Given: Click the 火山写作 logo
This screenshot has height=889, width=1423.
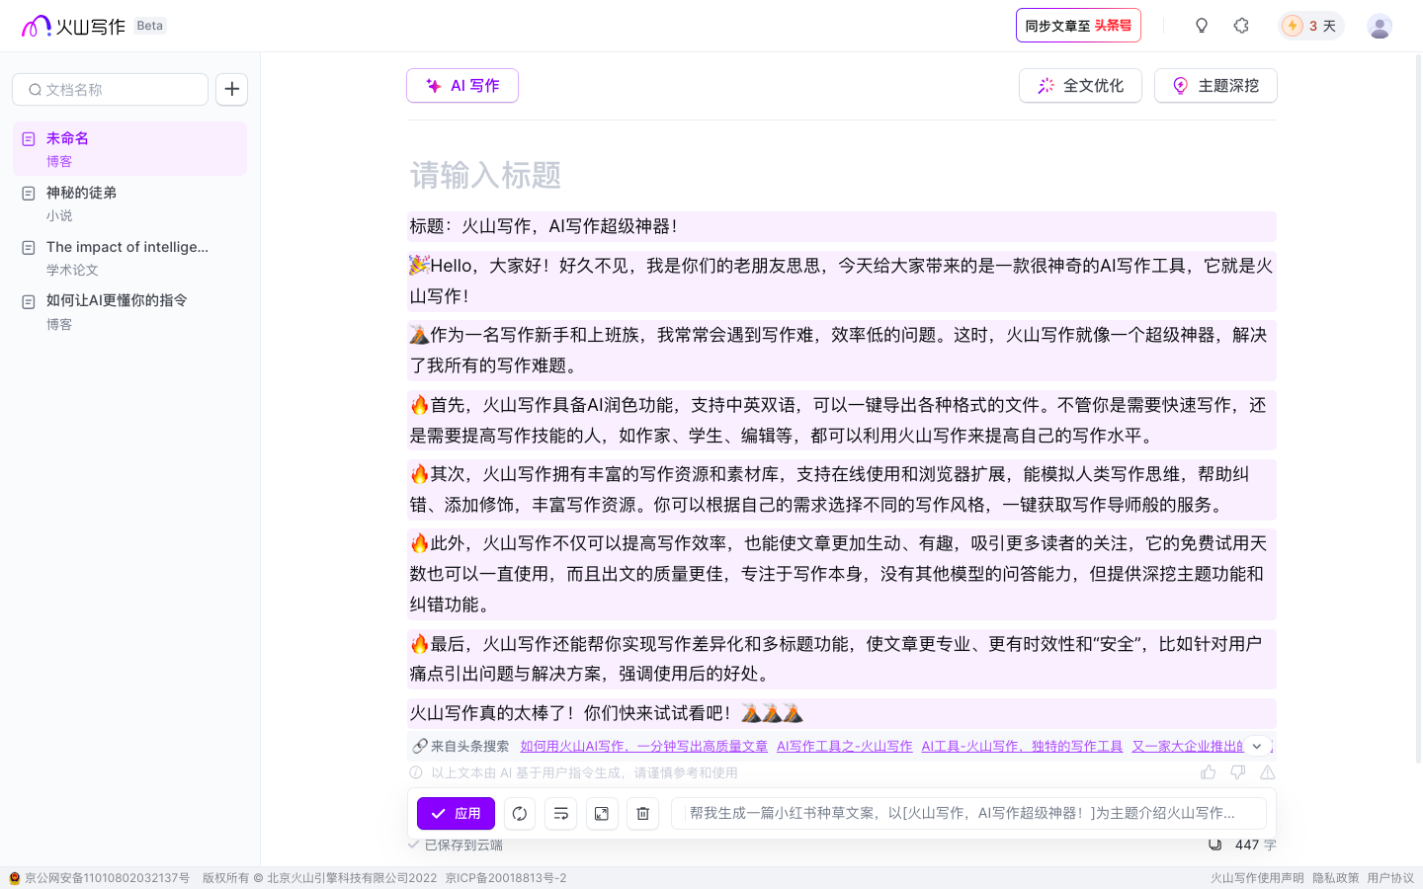Looking at the screenshot, I should click(73, 26).
